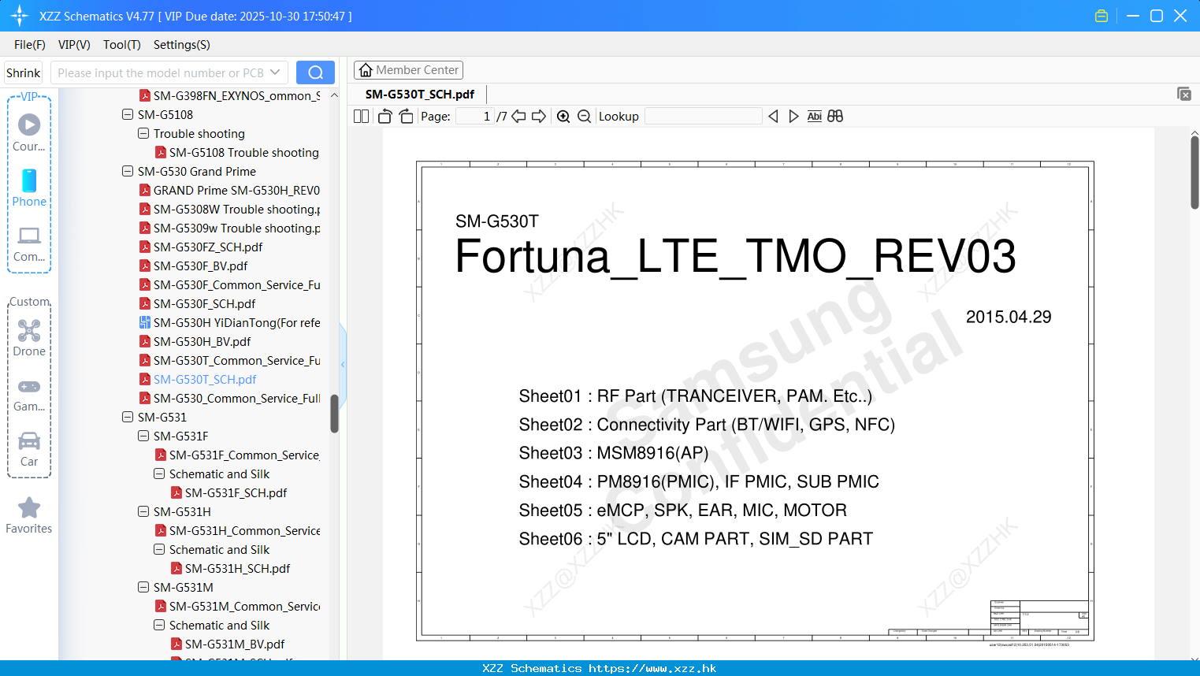
Task: Open SM-G530H_BV.pdf file
Action: (x=195, y=341)
